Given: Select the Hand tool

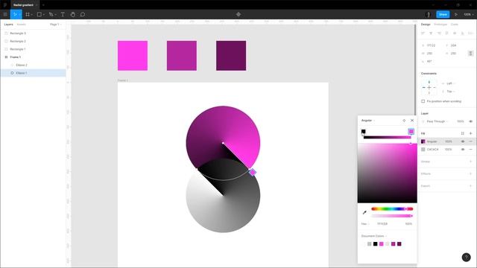Looking at the screenshot, I should point(73,14).
